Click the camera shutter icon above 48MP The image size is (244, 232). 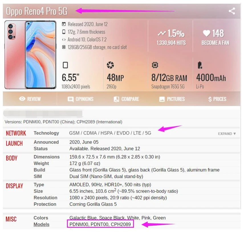pos(110,65)
